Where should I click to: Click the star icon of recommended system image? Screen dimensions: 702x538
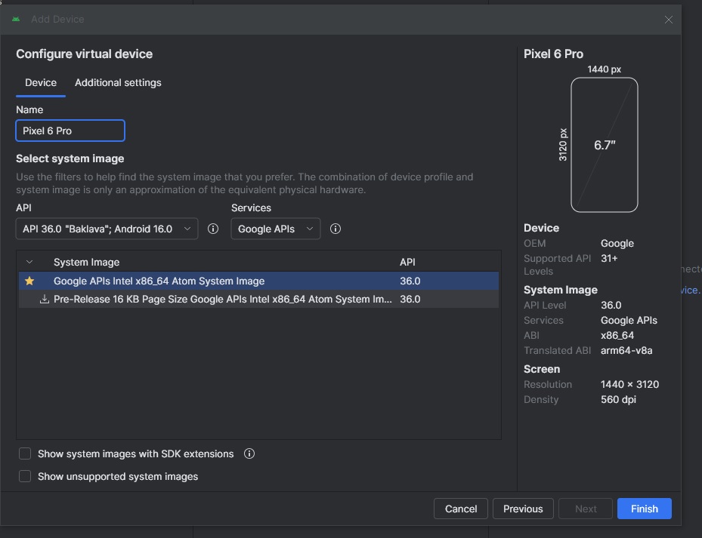pos(29,281)
